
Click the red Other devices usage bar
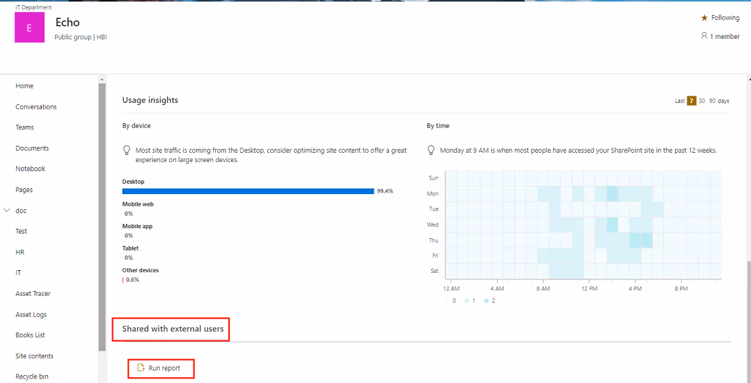click(x=123, y=279)
